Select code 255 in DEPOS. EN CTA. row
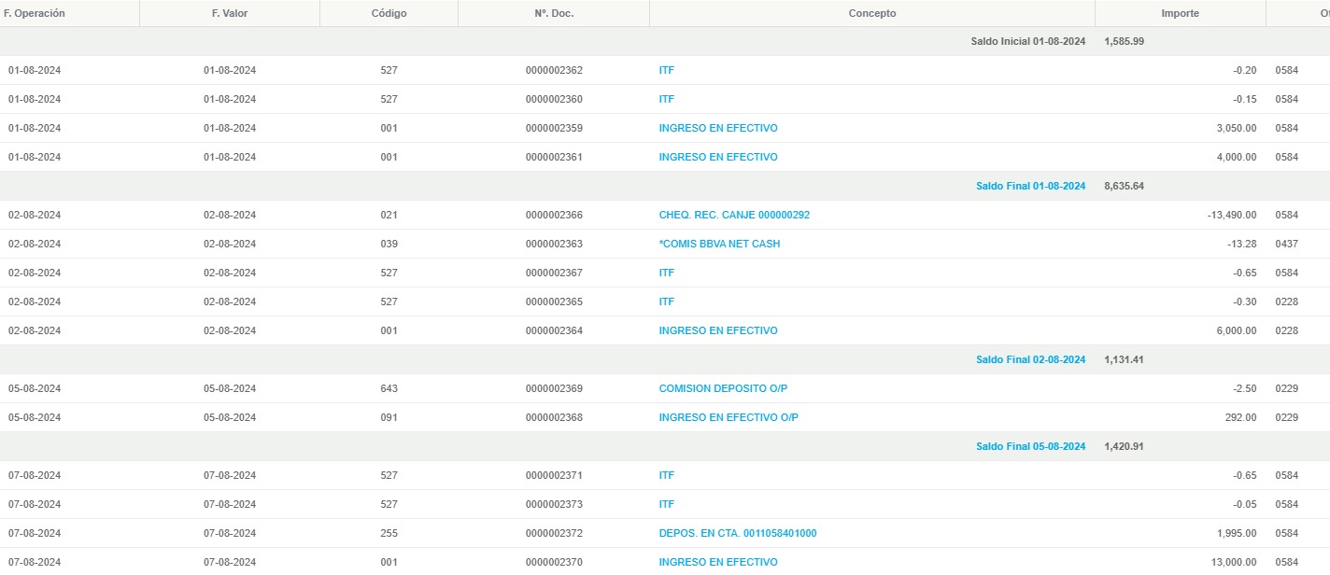 (x=389, y=533)
